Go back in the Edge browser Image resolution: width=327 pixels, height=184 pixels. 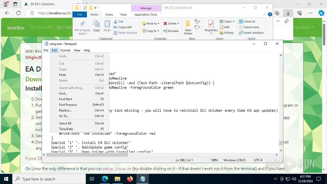click(7, 13)
